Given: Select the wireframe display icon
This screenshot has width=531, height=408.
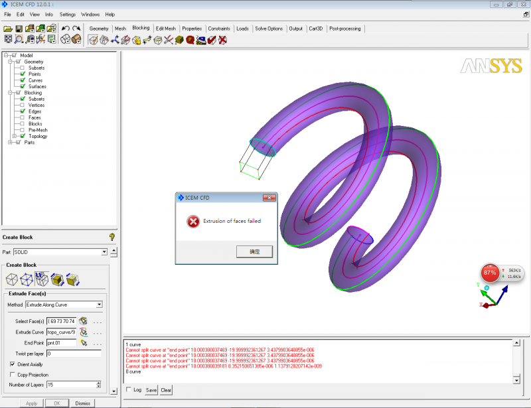Looking at the screenshot, I should coord(66,39).
